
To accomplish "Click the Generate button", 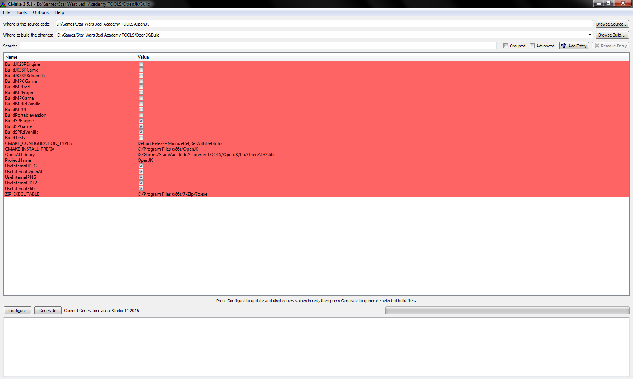I will tap(48, 311).
